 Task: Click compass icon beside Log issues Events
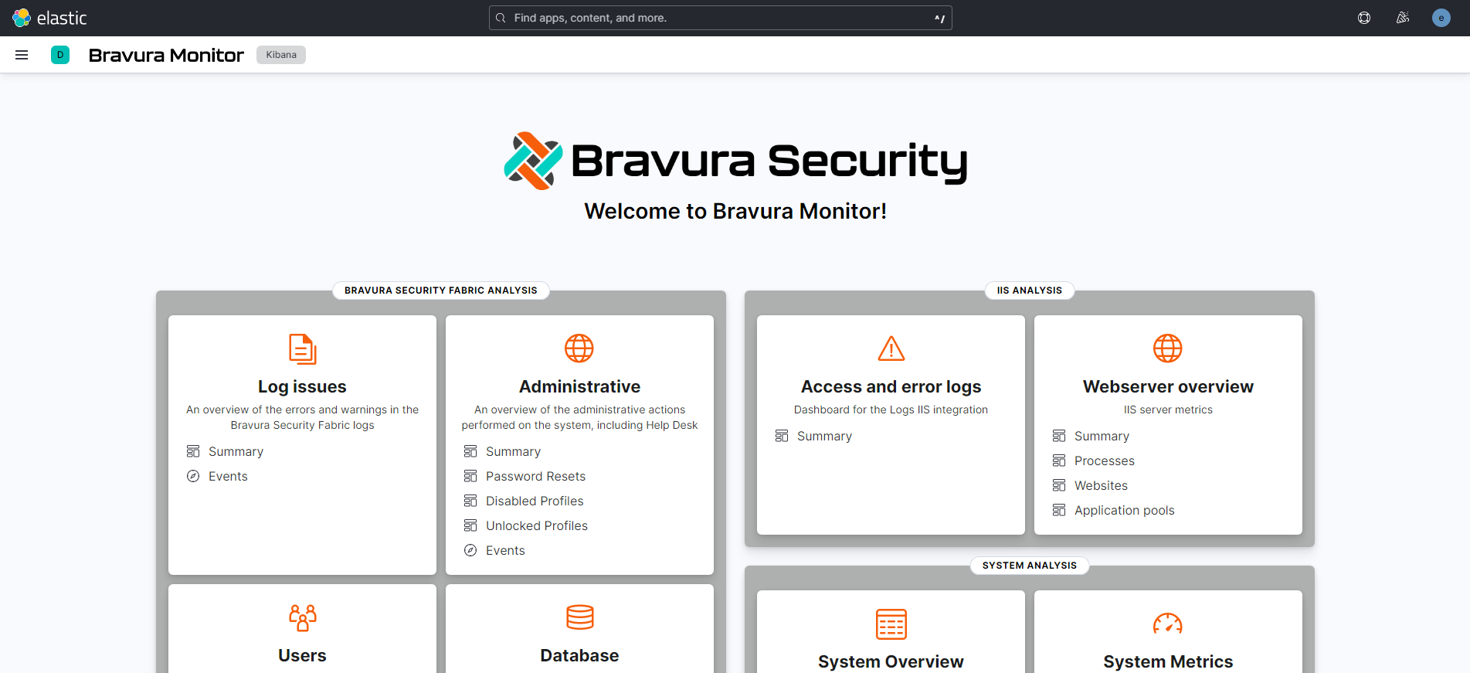(x=193, y=476)
